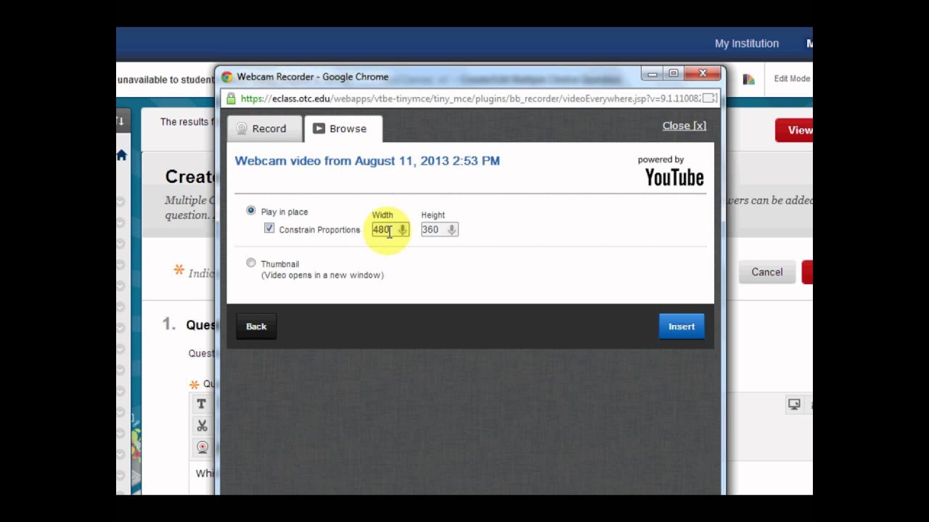Click the webcam record icon in editor
Screen dimensions: 929x522
click(202, 447)
